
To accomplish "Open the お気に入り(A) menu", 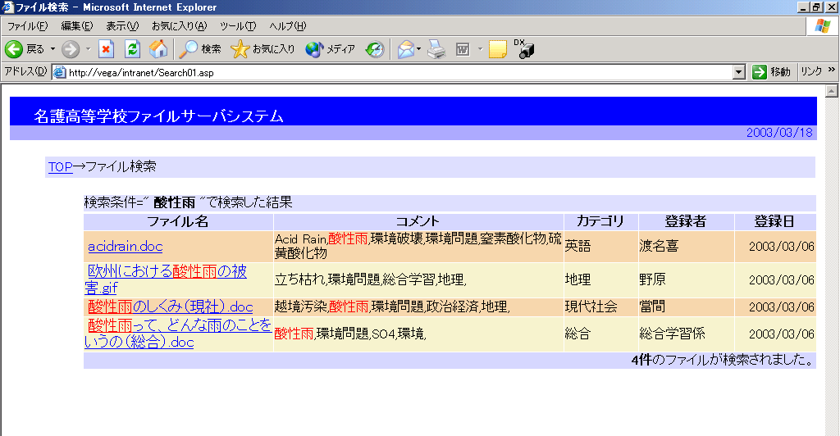I will point(179,25).
